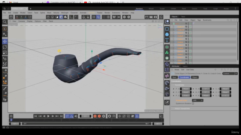Enable the Quaternion Rotation checkbox
This screenshot has height=135, width=241.
193,103
